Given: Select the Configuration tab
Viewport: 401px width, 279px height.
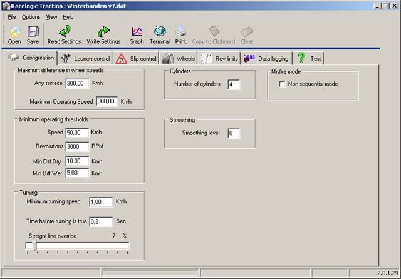Looking at the screenshot, I should (31, 58).
